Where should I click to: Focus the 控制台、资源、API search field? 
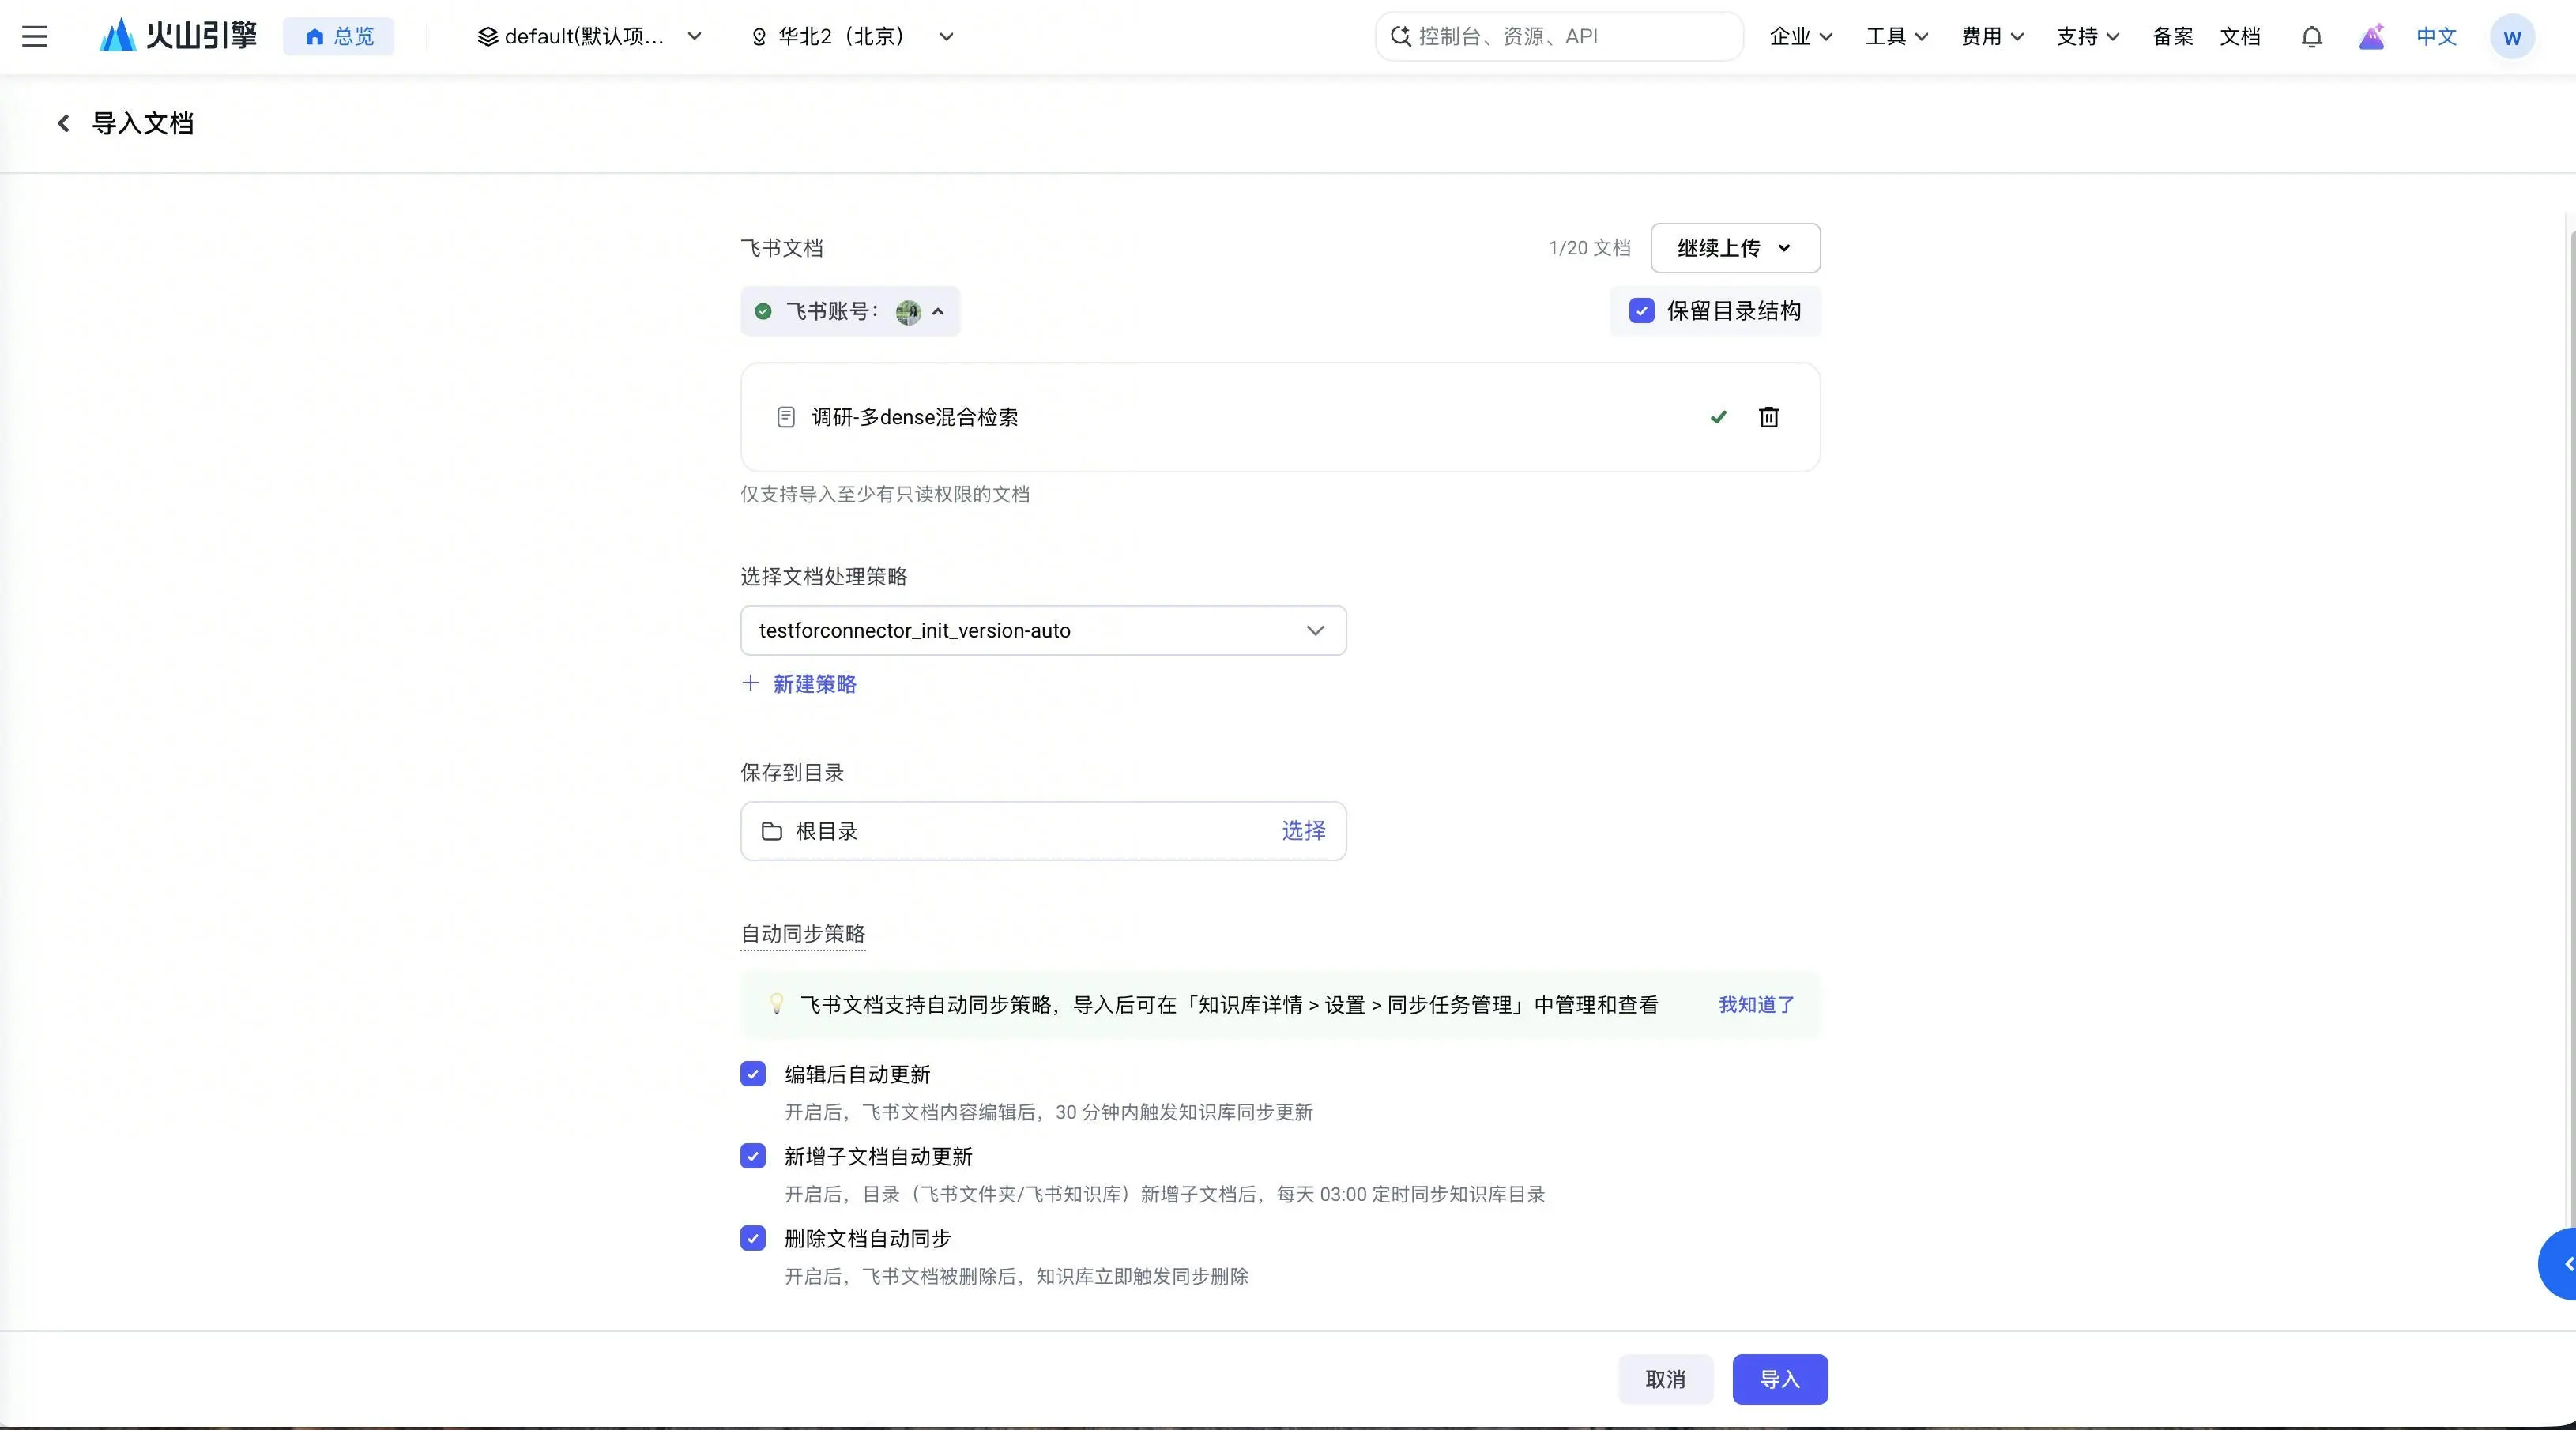(x=1560, y=37)
